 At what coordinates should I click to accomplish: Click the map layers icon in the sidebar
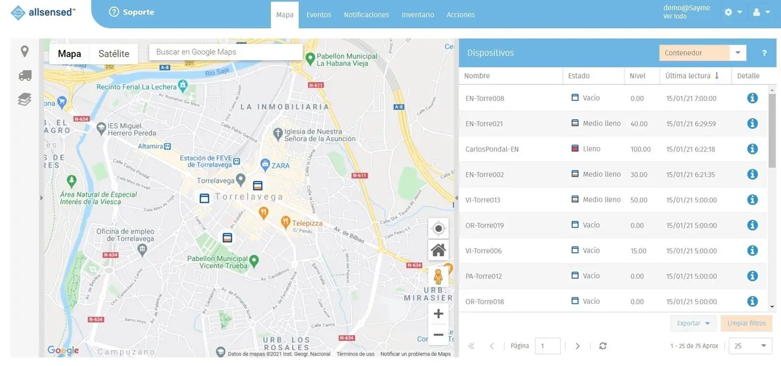pos(24,99)
